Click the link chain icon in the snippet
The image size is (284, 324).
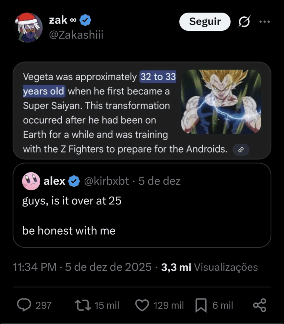click(x=241, y=150)
